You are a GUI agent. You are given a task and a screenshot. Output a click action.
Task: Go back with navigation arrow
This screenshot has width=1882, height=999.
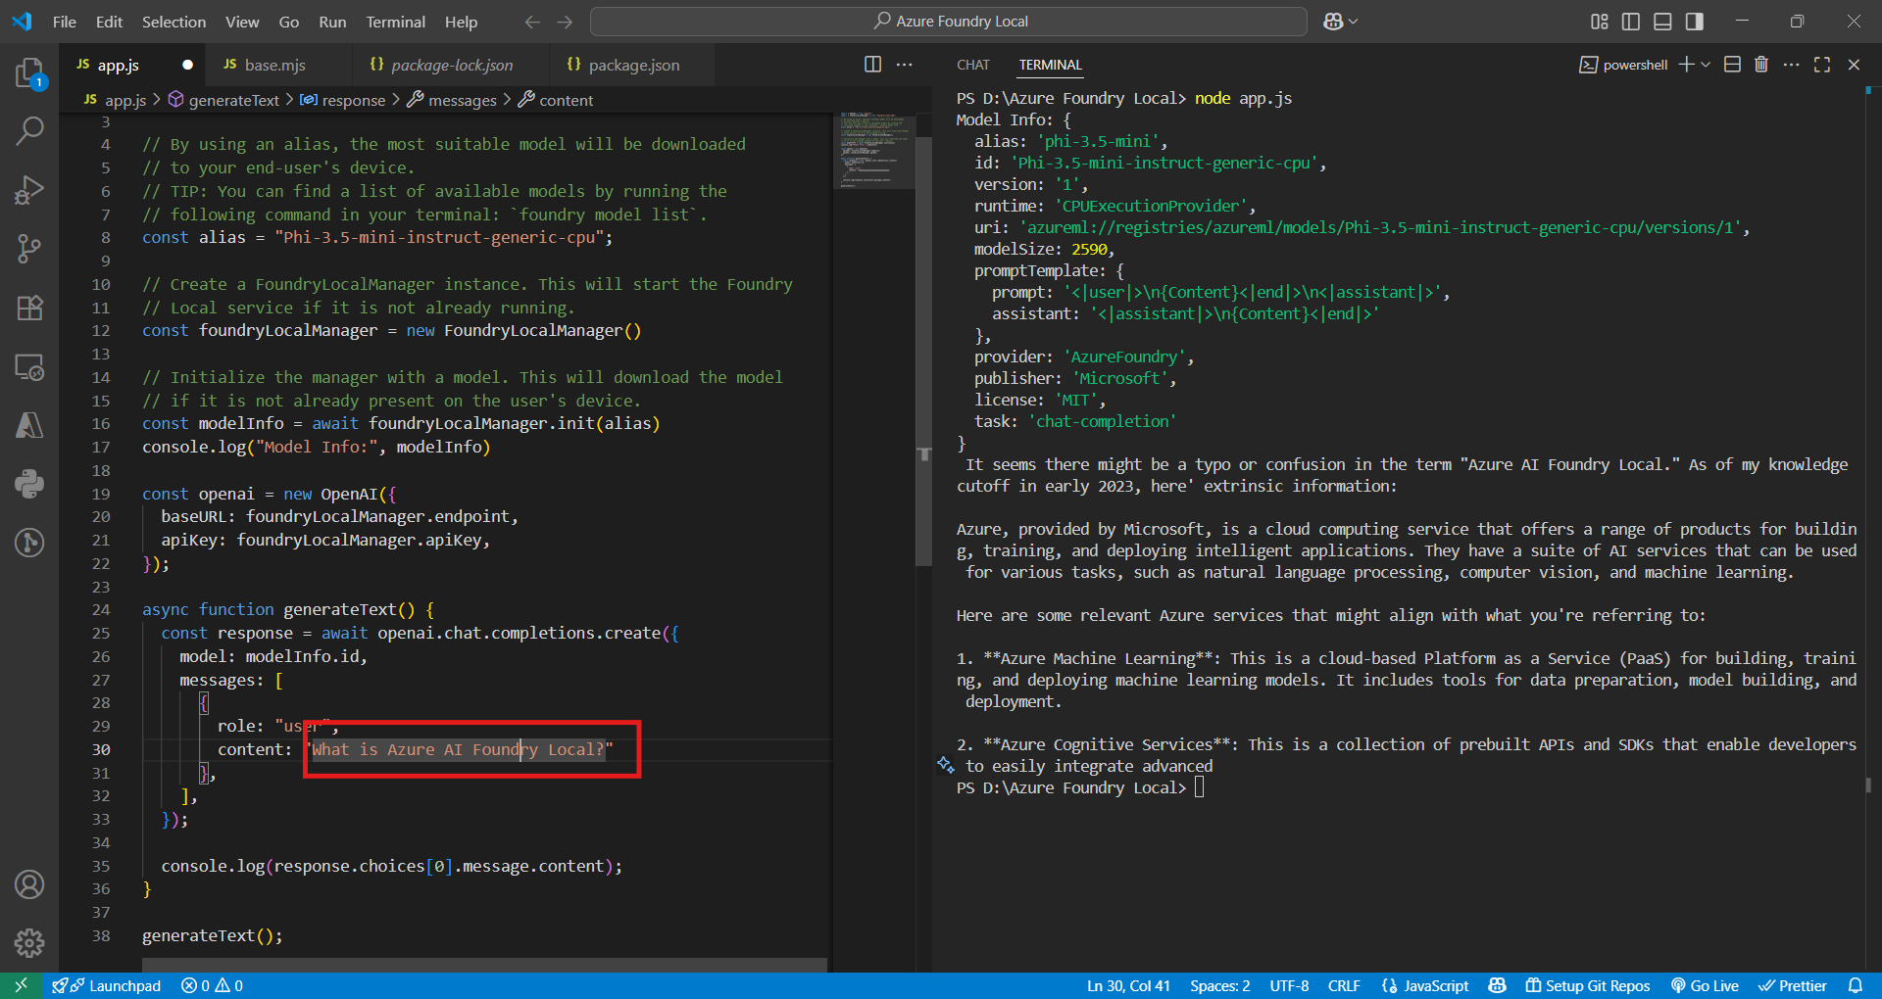[532, 22]
